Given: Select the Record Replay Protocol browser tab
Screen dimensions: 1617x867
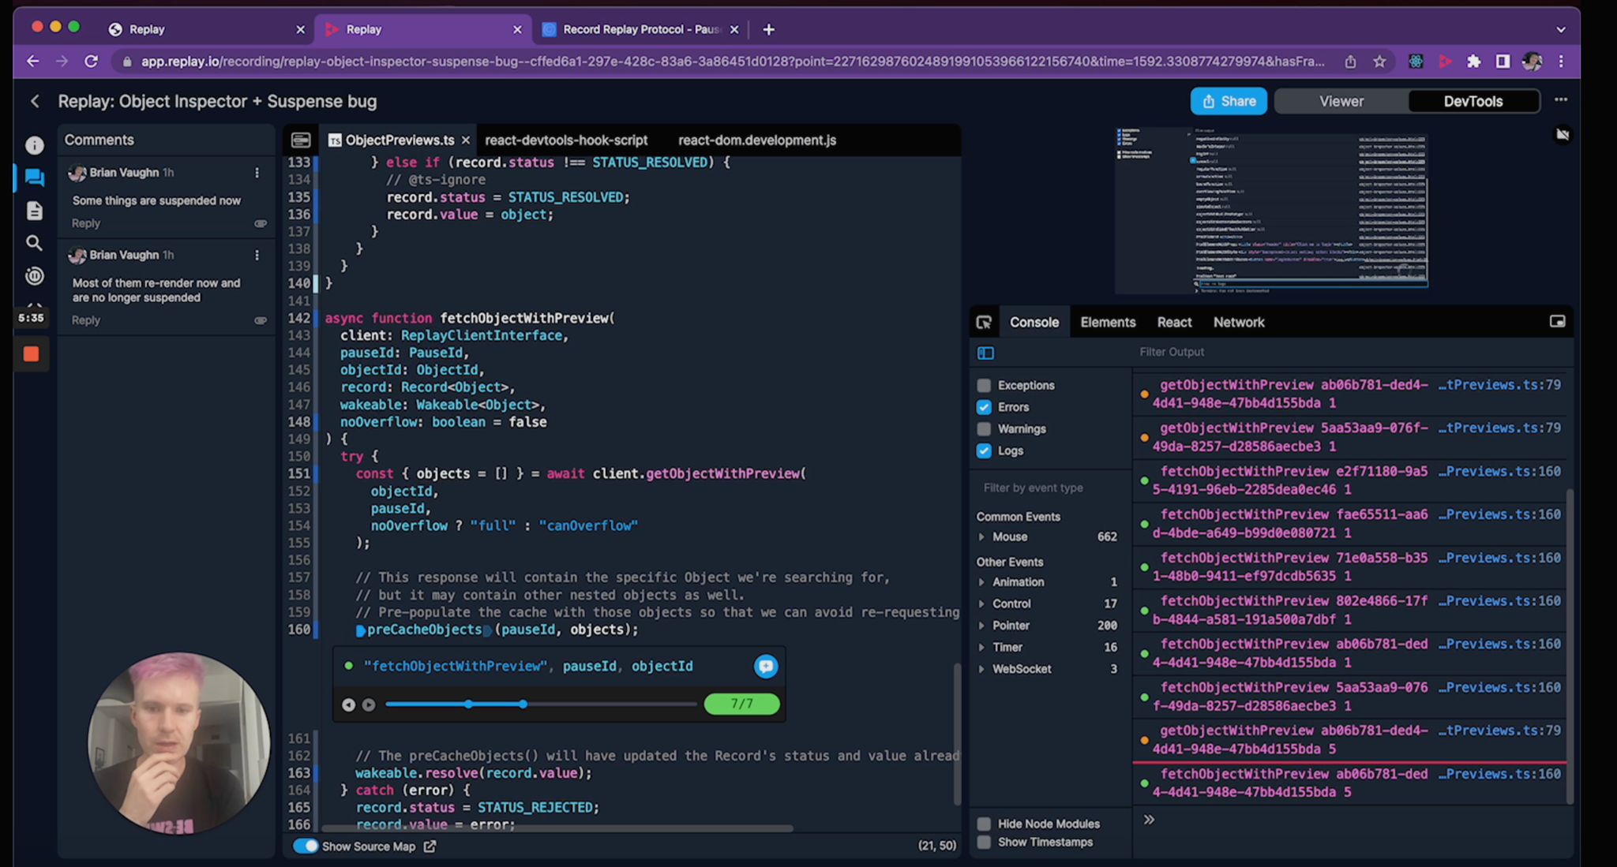Looking at the screenshot, I should 641,29.
